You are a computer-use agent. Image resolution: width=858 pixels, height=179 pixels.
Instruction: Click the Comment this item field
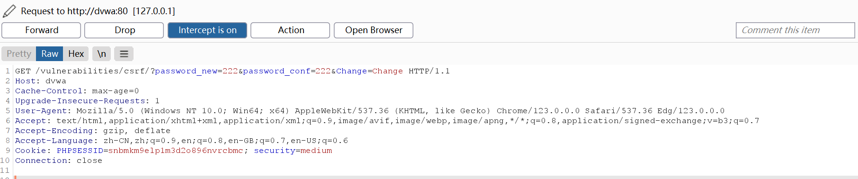pyautogui.click(x=795, y=30)
